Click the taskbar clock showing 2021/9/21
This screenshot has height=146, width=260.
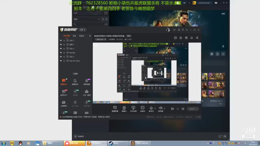253,143
